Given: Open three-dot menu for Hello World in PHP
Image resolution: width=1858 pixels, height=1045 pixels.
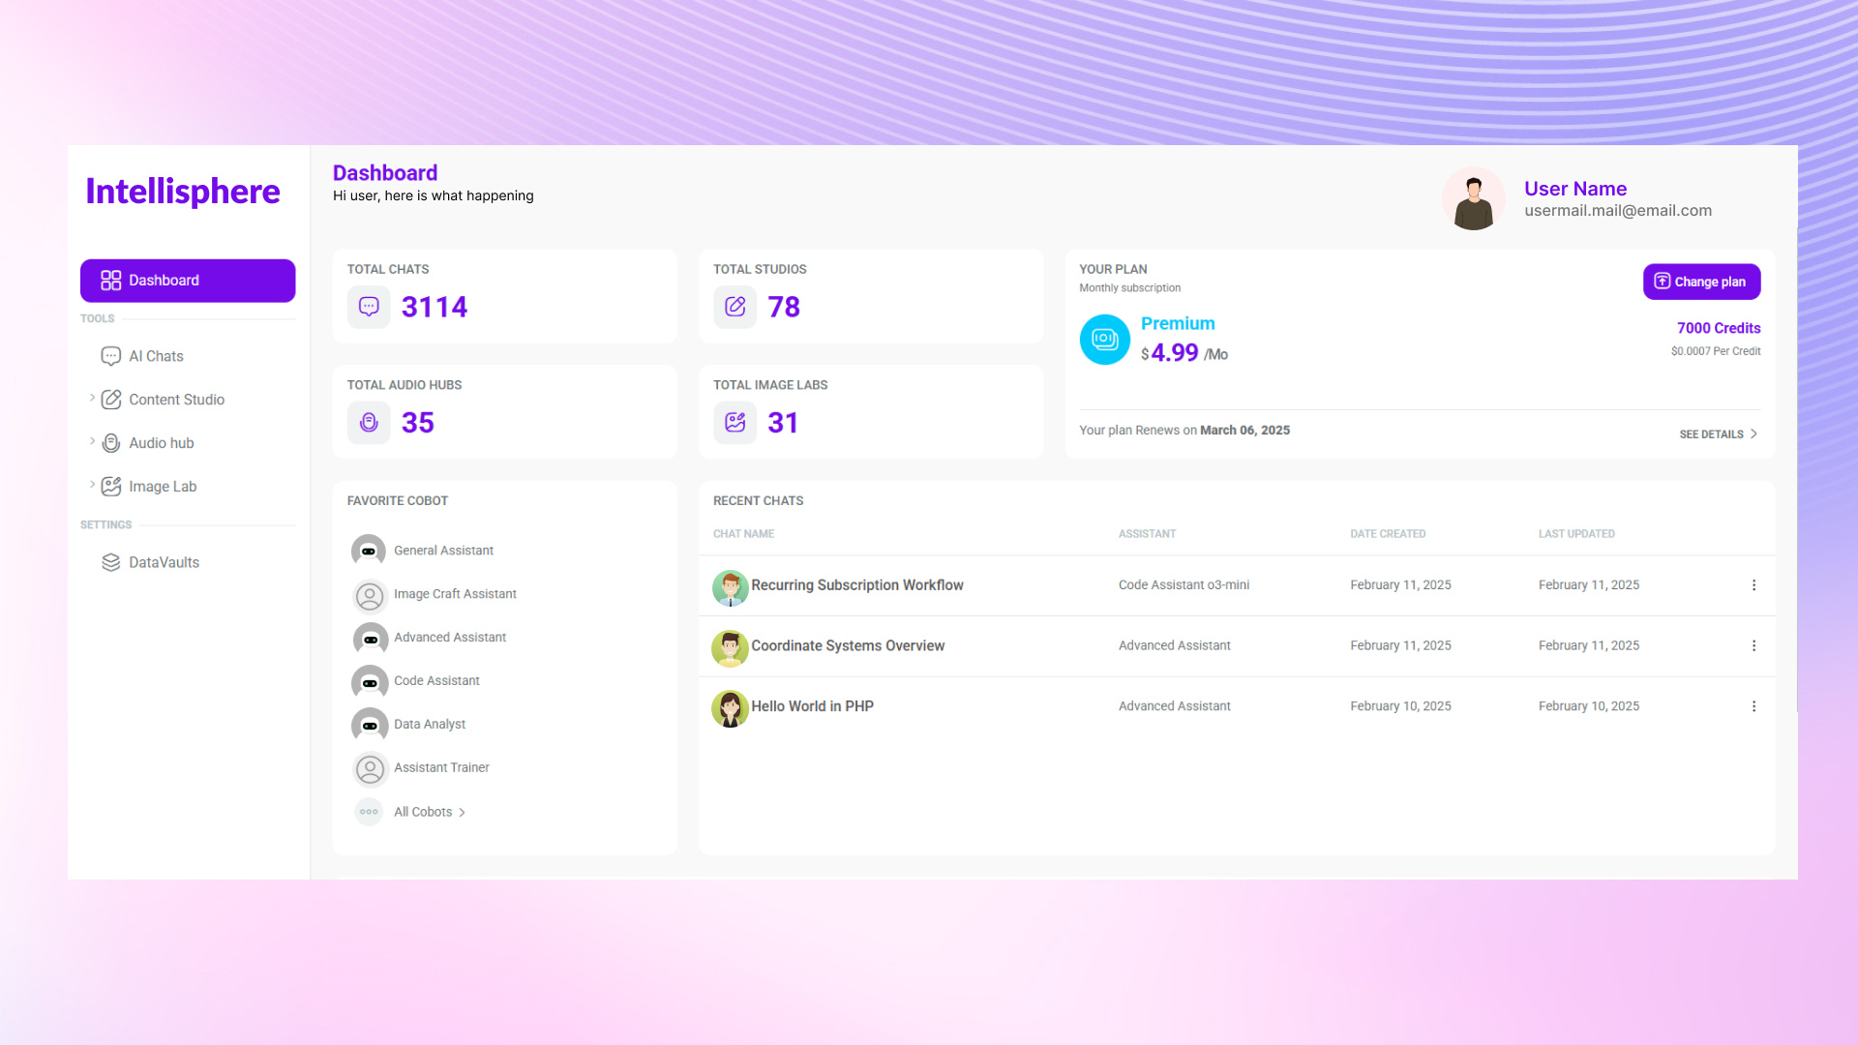Looking at the screenshot, I should pyautogui.click(x=1753, y=706).
